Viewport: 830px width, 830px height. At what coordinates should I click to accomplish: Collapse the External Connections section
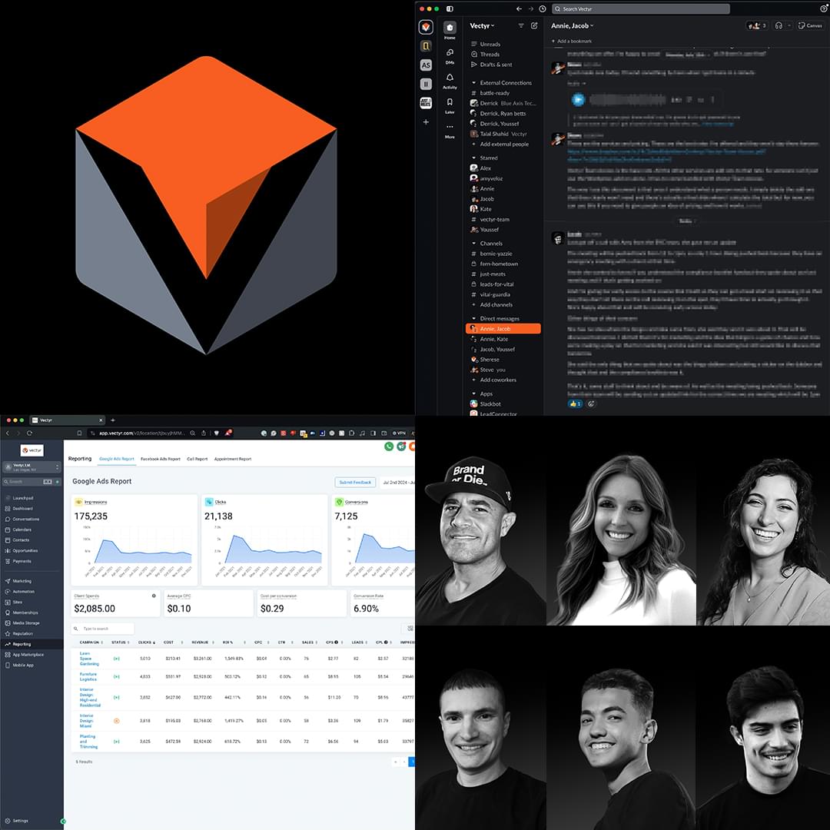474,83
